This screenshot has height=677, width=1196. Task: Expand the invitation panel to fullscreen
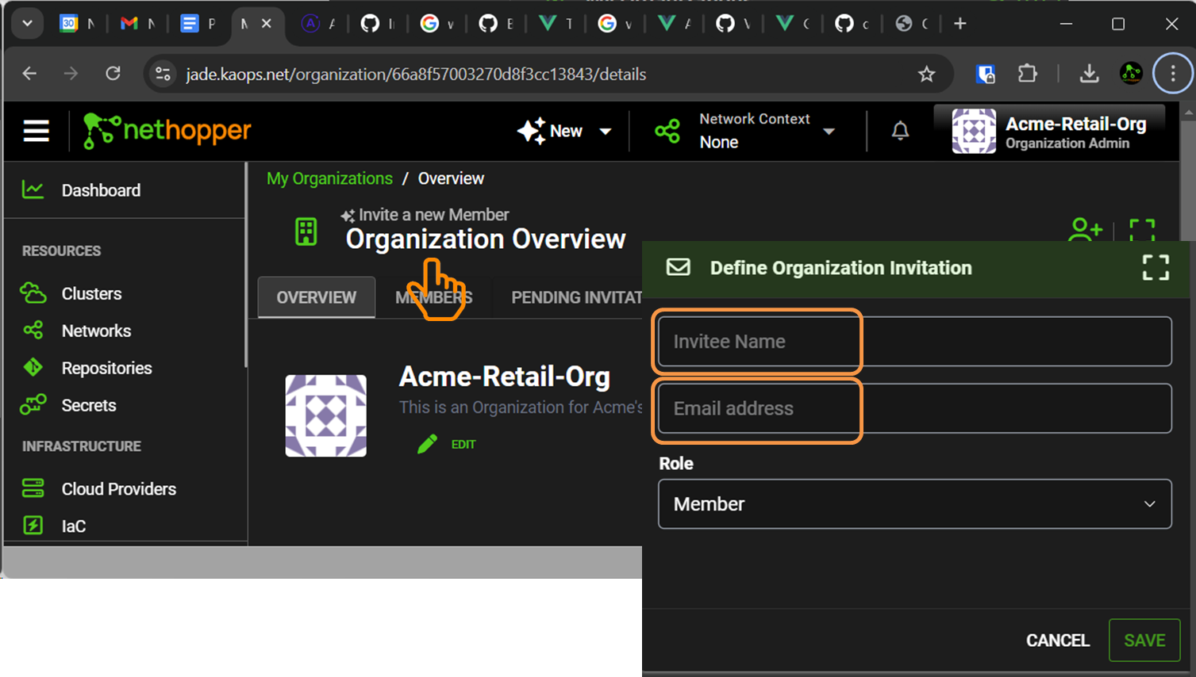click(1156, 267)
